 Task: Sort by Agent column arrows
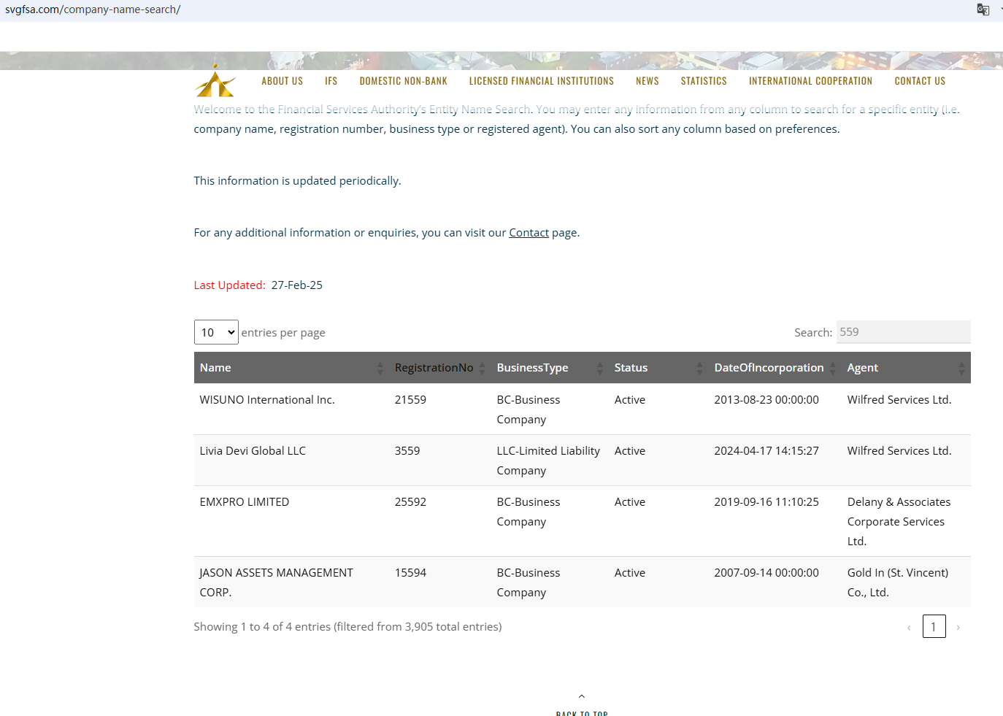[961, 368]
